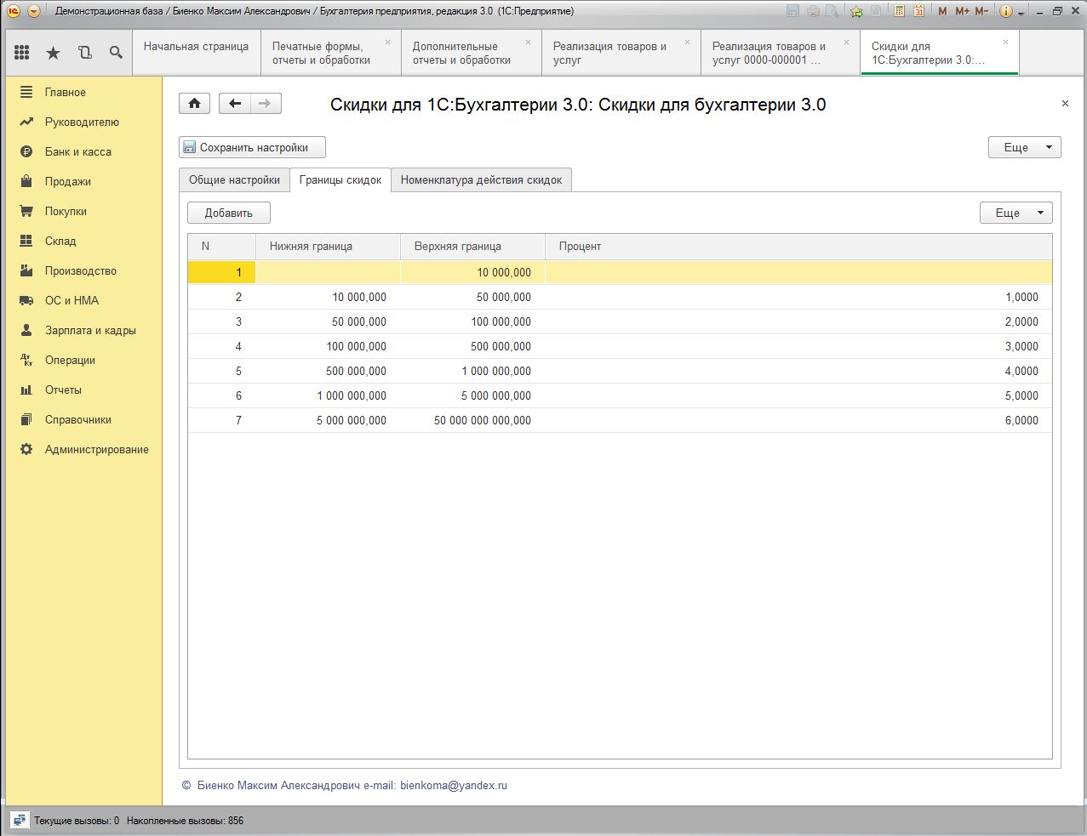This screenshot has height=836, width=1087.
Task: Switch to the Общие настройки tab
Action: [x=234, y=179]
